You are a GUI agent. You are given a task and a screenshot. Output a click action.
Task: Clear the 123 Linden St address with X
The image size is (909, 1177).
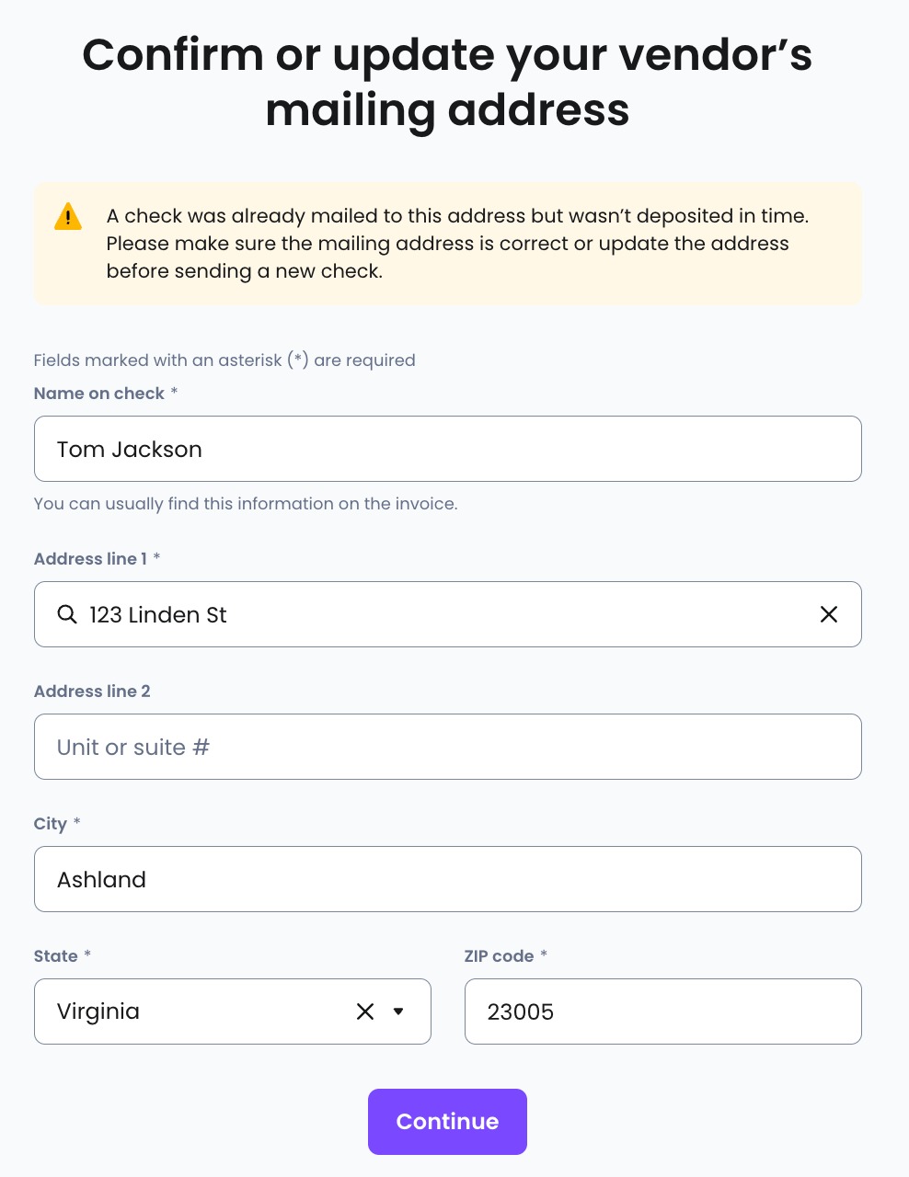[x=829, y=614]
